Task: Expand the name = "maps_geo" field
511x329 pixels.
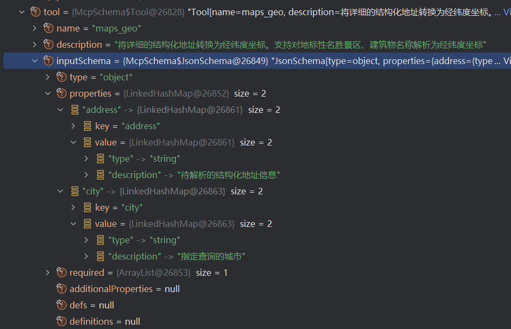Action: point(35,28)
